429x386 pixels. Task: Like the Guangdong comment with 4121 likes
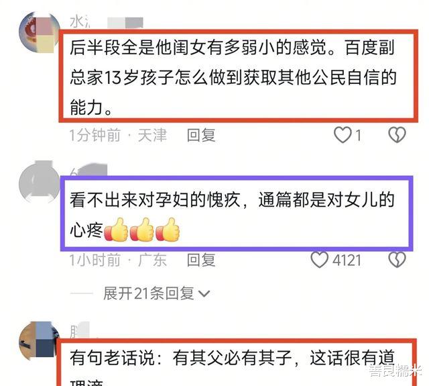point(319,260)
